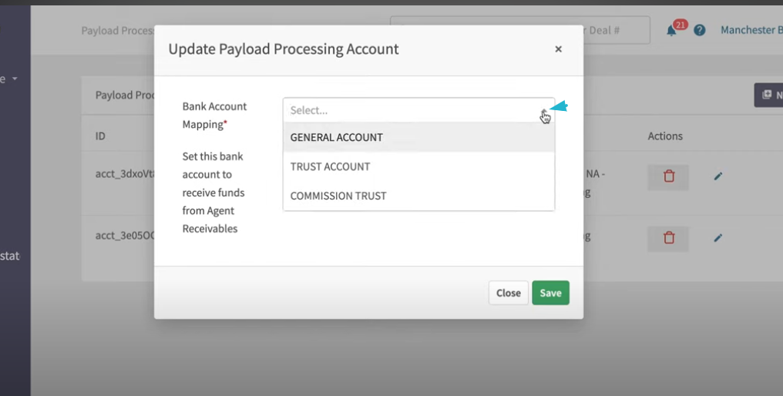Image resolution: width=783 pixels, height=396 pixels.
Task: Save the payload processing account
Action: 550,293
